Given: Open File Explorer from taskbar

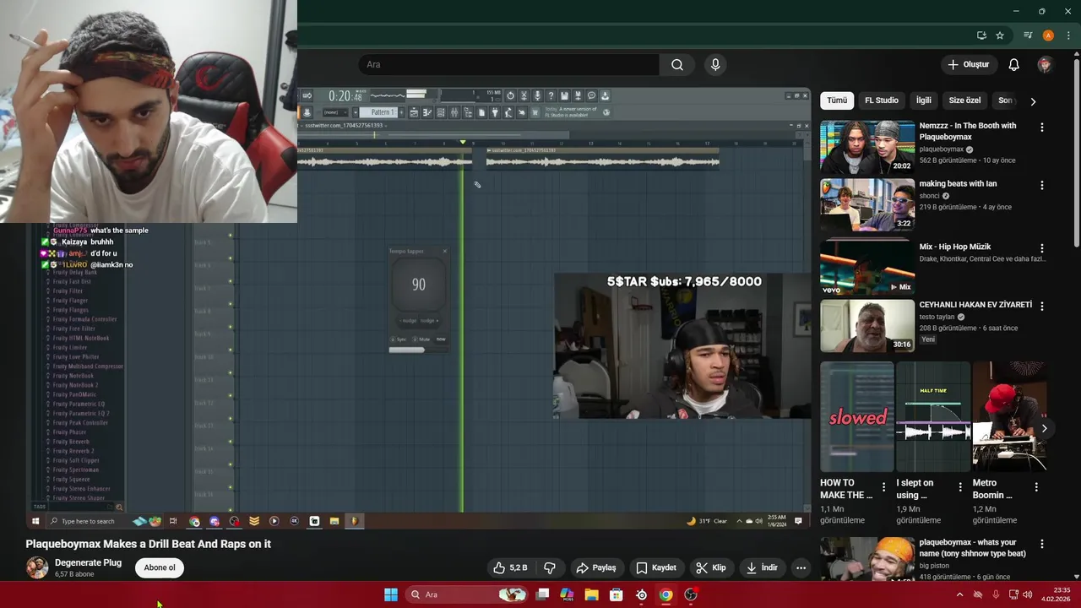Looking at the screenshot, I should pyautogui.click(x=592, y=594).
